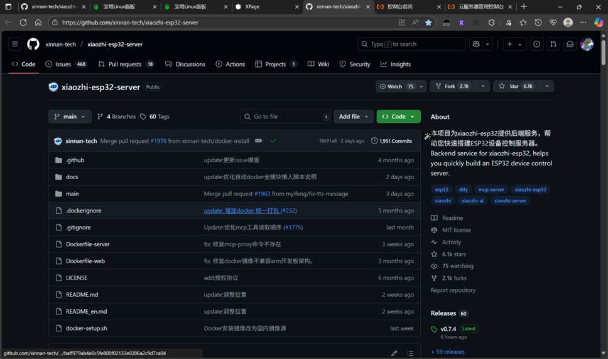Click the esp32 topic tag
Image resolution: width=608 pixels, height=359 pixels.
(442, 189)
